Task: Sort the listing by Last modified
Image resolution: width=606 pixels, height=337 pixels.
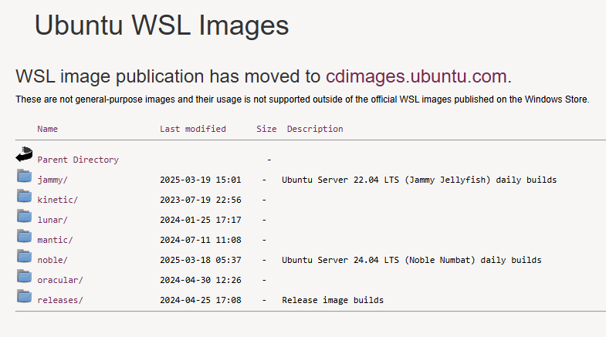Action: pos(193,129)
